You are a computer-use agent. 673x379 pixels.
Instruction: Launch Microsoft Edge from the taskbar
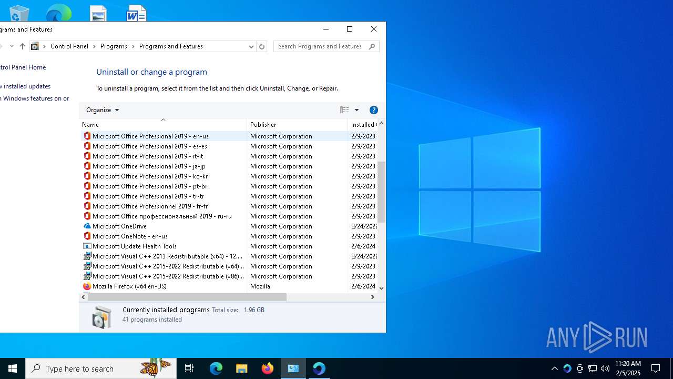216,368
